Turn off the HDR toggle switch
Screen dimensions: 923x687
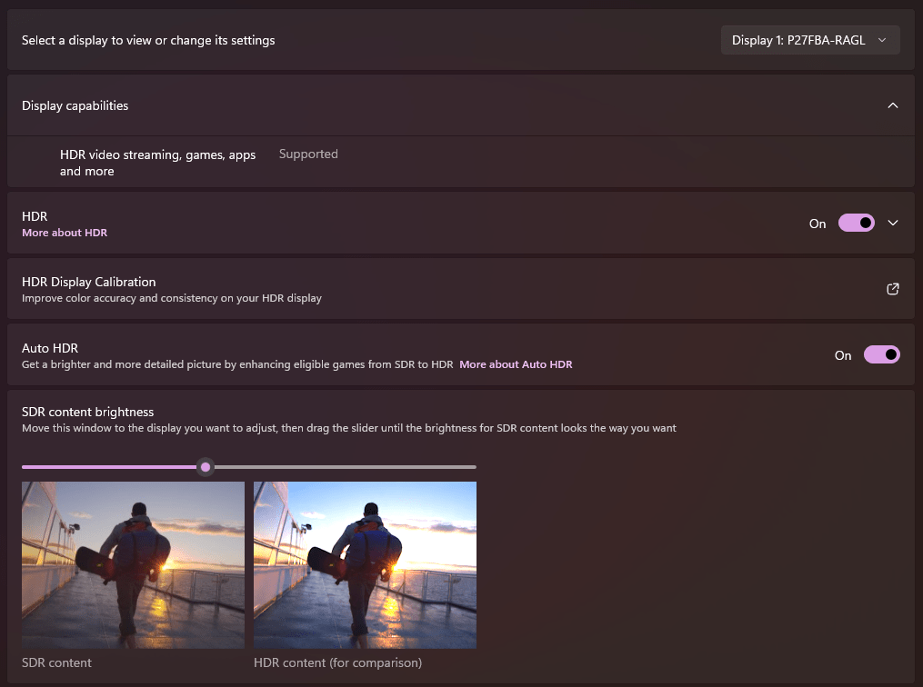856,223
